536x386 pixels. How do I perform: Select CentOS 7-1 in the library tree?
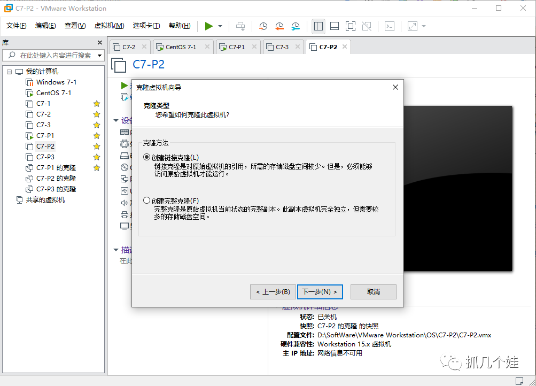tap(53, 92)
